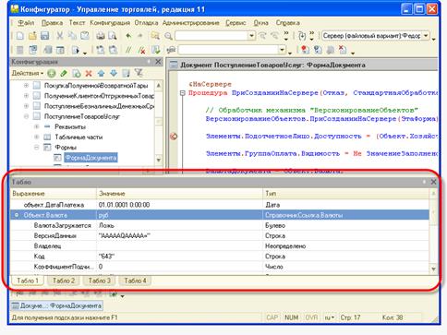Viewport: 447px width, 335px height.
Task: Click the magnifier search icon in toolbar
Action: [168, 36]
